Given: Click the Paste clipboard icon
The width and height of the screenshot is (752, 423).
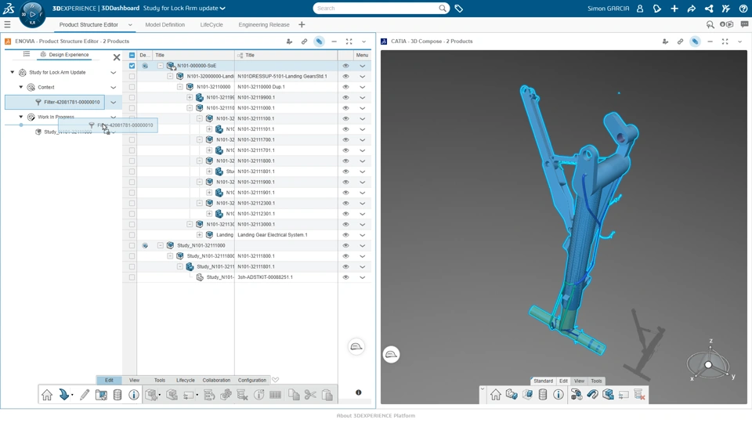Looking at the screenshot, I should click(327, 395).
